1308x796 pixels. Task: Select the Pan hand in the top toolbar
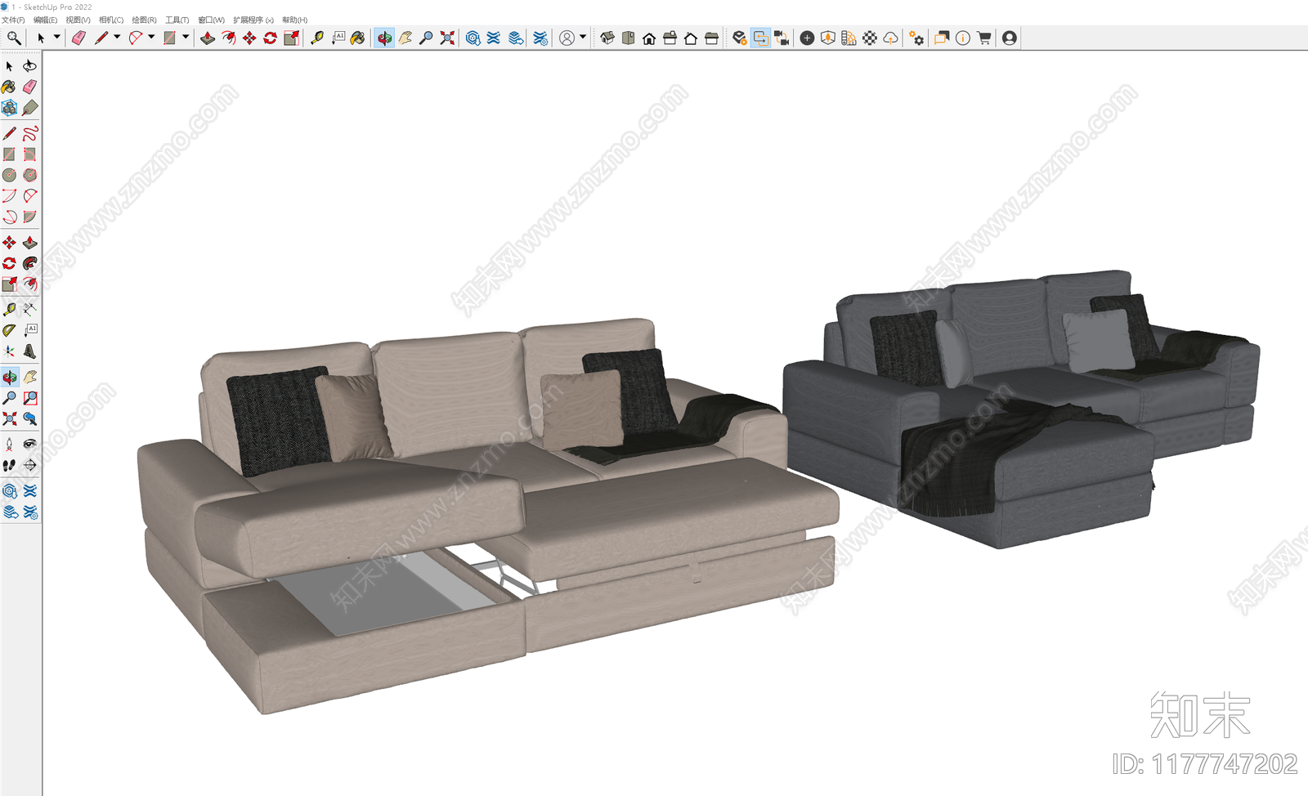point(405,38)
